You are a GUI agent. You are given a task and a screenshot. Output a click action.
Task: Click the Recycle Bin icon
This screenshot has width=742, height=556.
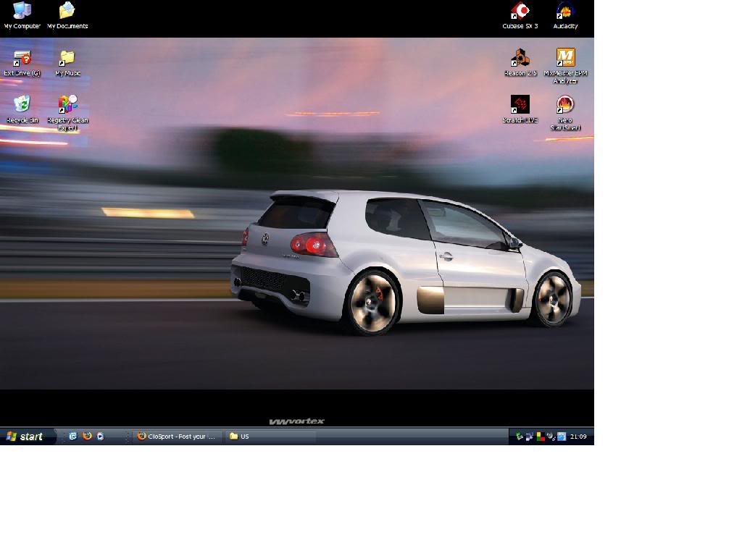tap(22, 106)
